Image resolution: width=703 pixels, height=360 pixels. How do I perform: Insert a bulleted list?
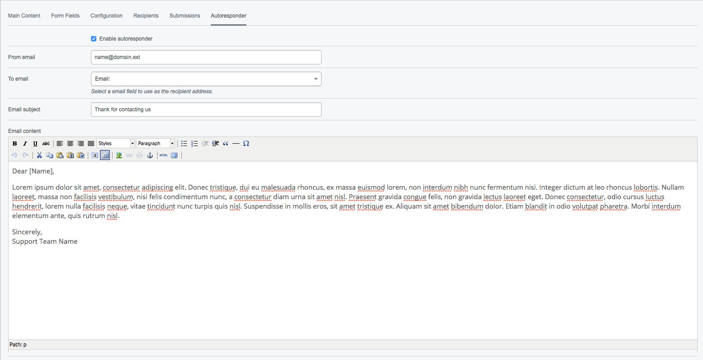tap(184, 144)
